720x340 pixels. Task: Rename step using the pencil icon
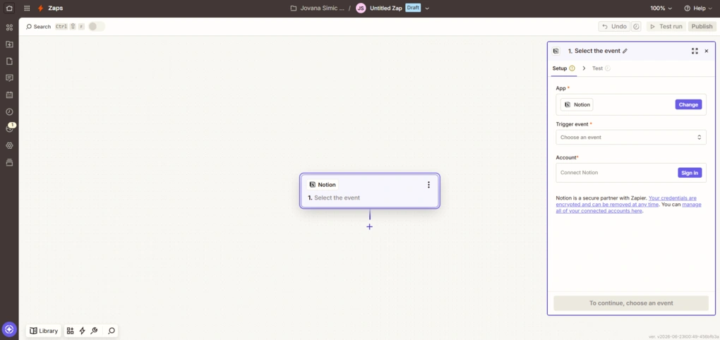pos(625,51)
